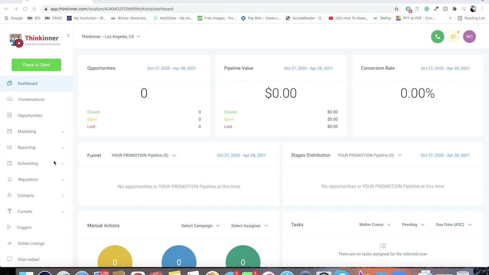Click the Contacts person icon
Viewport: 489px width, 275px height.
(x=10, y=196)
